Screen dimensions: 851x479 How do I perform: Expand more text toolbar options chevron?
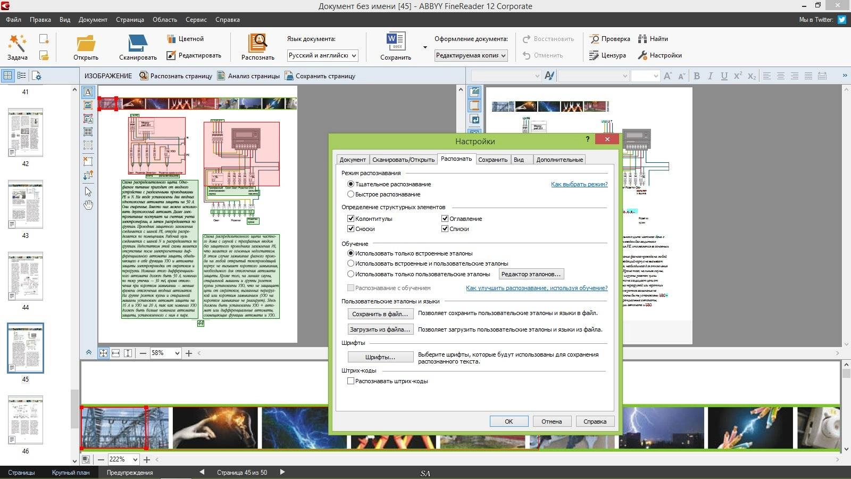[845, 76]
